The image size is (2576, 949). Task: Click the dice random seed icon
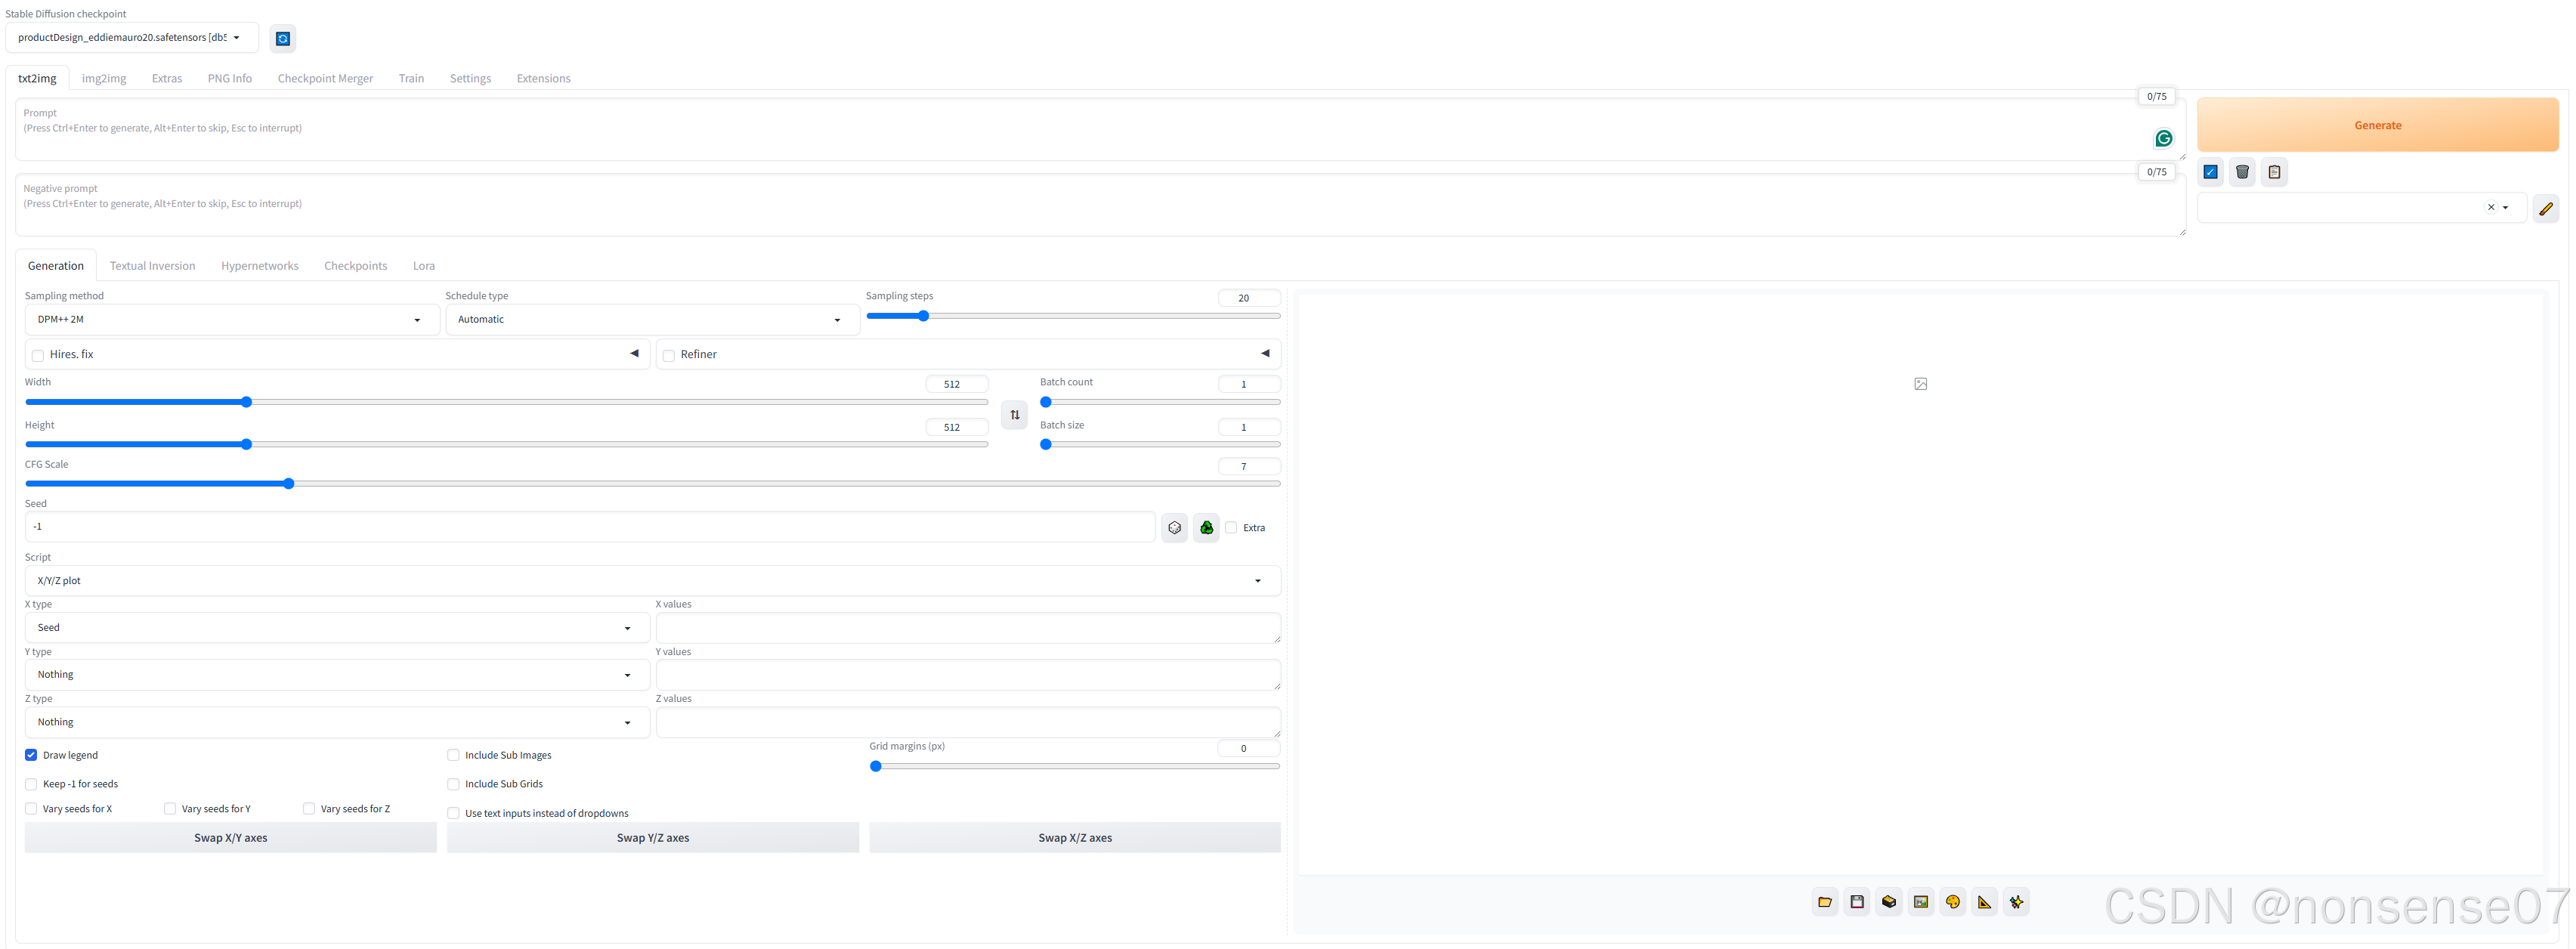click(x=1174, y=528)
